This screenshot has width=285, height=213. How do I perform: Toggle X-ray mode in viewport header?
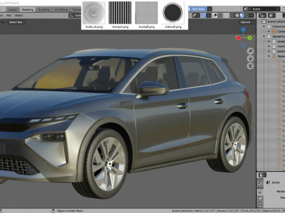(226, 15)
